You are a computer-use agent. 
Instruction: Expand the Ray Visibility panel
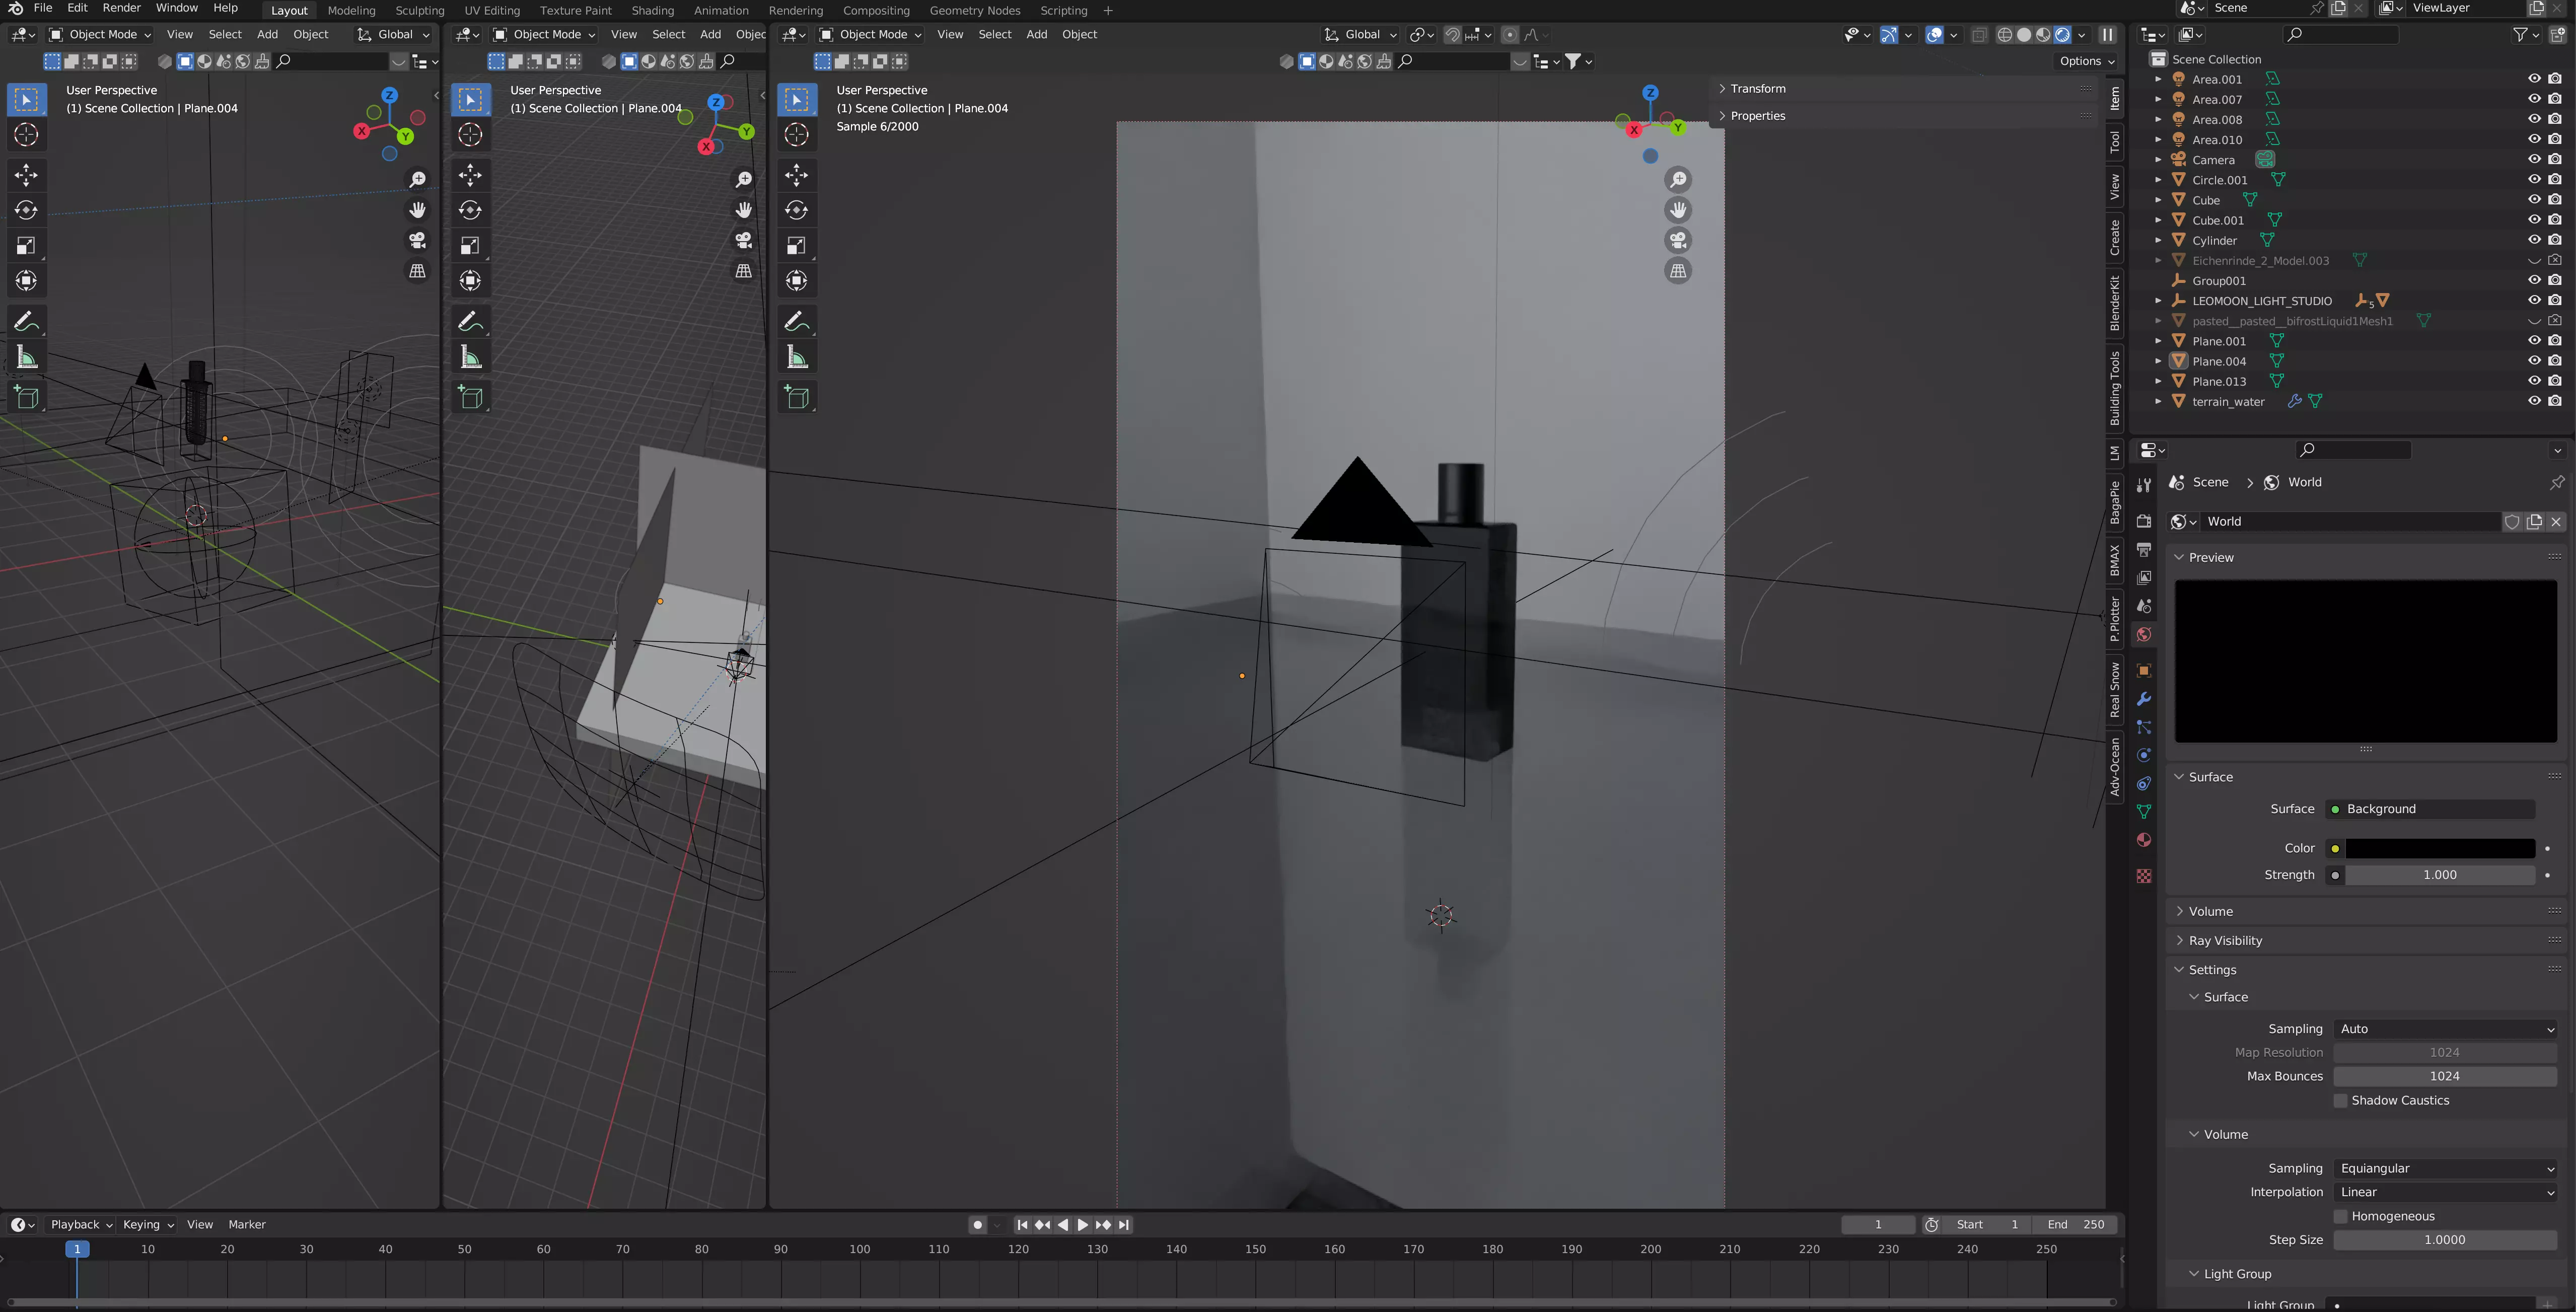(2224, 941)
